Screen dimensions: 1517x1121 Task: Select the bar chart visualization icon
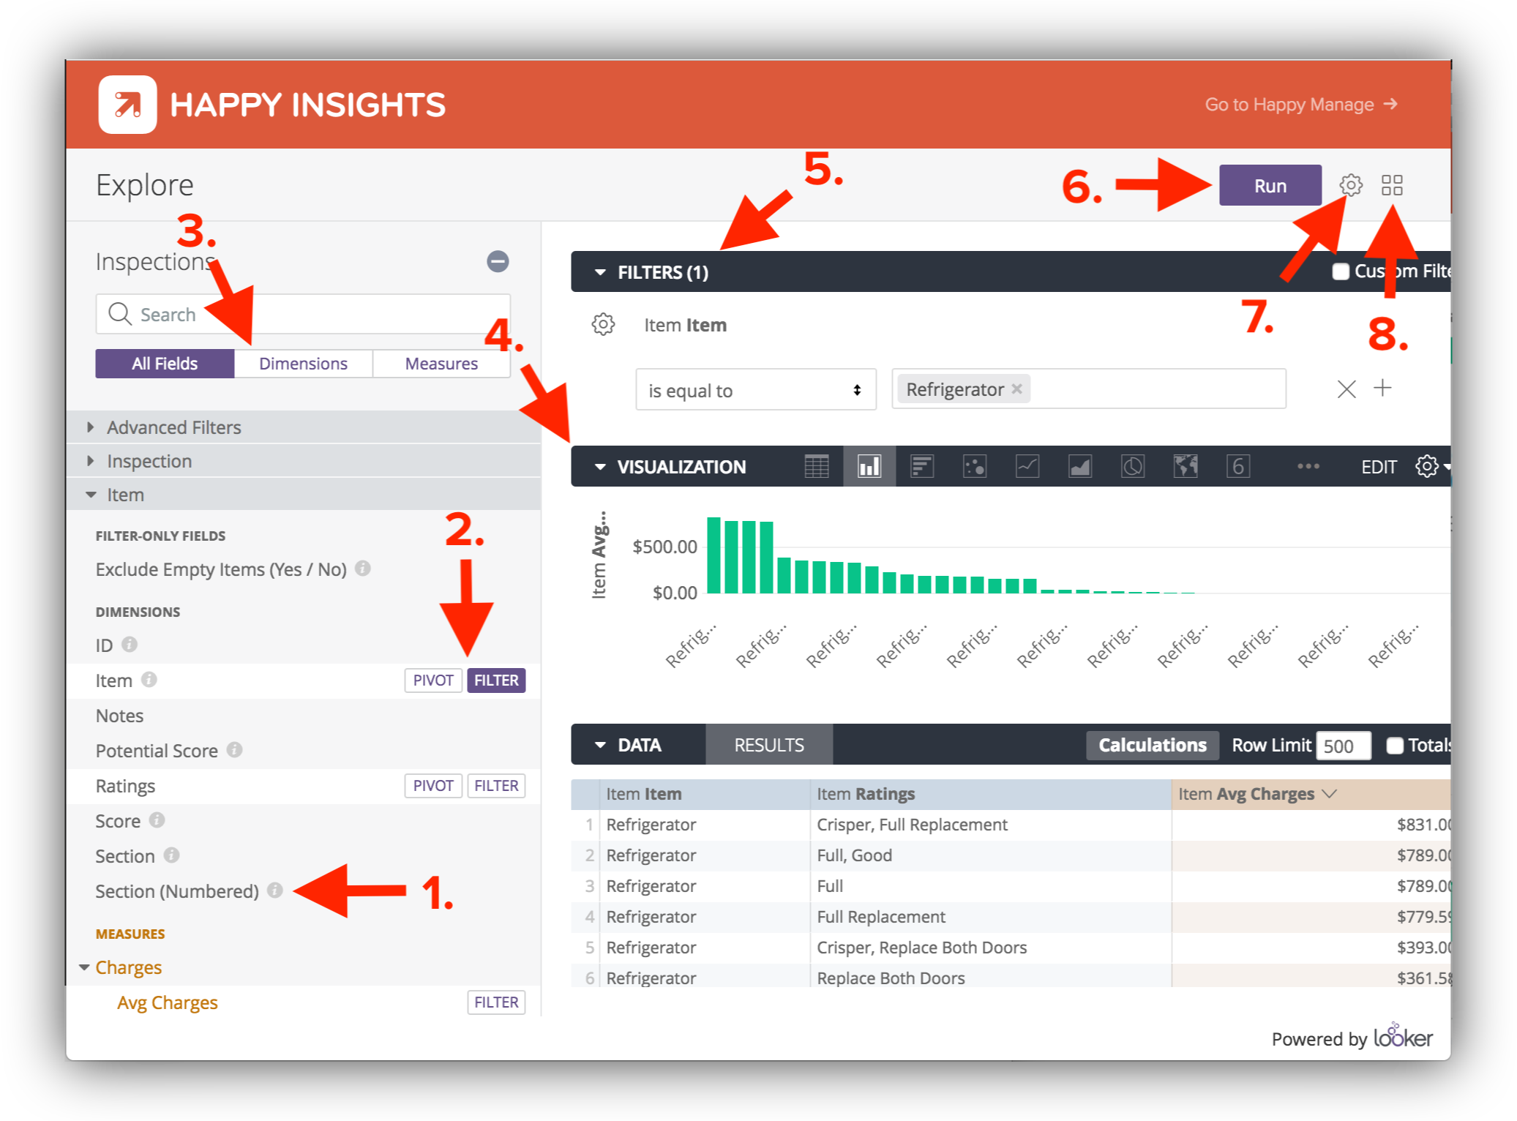click(x=922, y=466)
